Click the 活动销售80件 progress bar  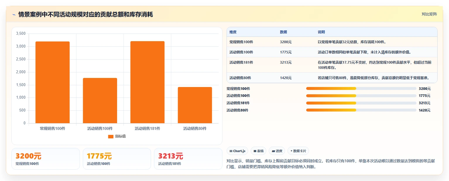click(361, 110)
